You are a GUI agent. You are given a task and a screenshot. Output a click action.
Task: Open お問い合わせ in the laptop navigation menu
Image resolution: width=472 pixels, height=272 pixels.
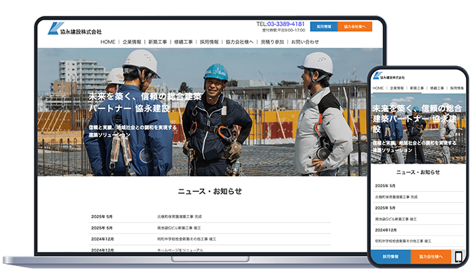pos(305,42)
